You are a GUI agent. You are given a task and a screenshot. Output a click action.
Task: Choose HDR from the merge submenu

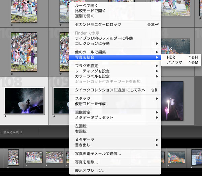tap(181, 57)
